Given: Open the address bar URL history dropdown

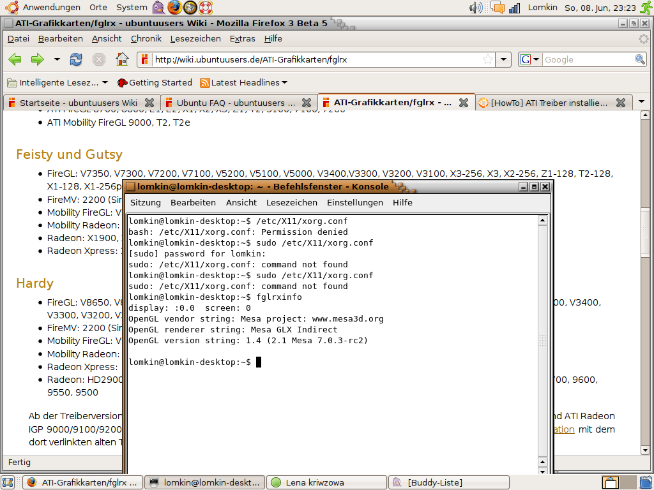Looking at the screenshot, I should (x=503, y=59).
